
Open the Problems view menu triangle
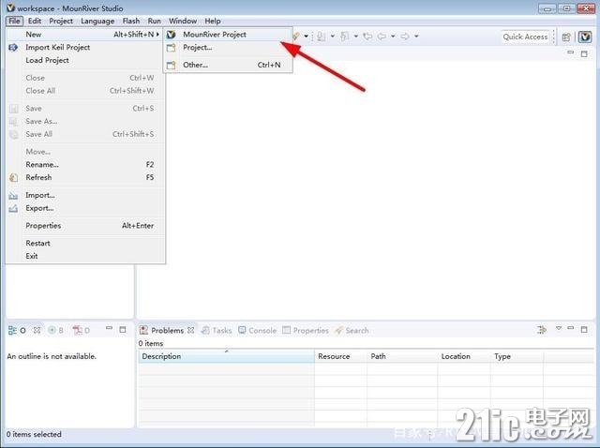(x=559, y=328)
